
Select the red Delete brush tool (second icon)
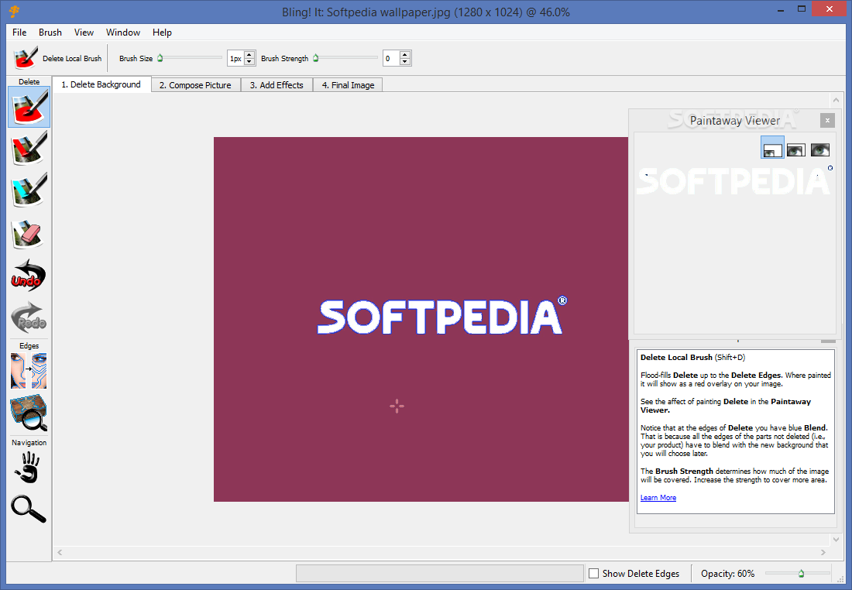pos(29,148)
